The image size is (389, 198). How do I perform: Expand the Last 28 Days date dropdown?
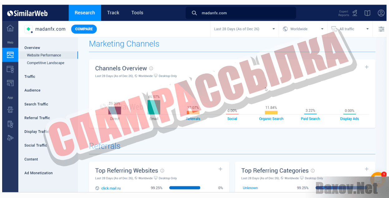click(x=244, y=29)
